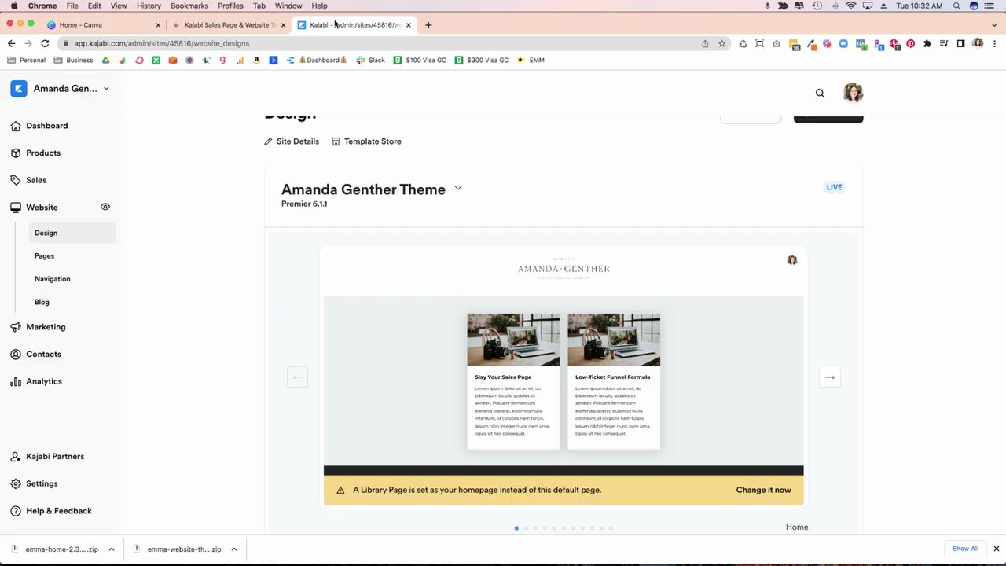Open Site Details

[x=292, y=141]
